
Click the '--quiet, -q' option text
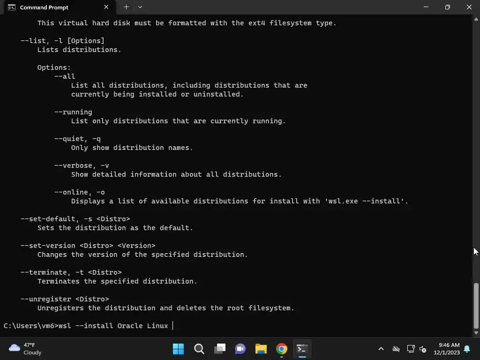(x=77, y=139)
